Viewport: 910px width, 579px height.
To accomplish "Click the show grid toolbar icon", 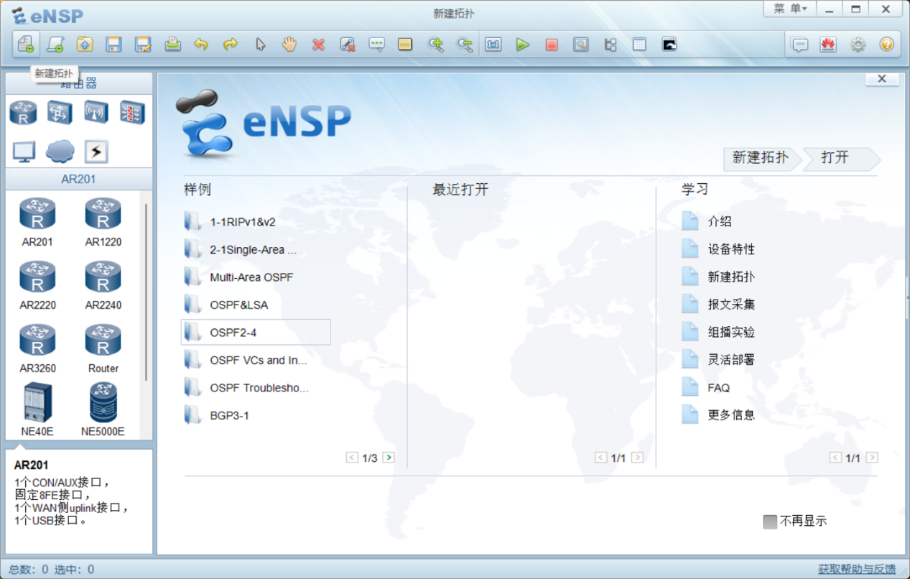I will [x=639, y=45].
